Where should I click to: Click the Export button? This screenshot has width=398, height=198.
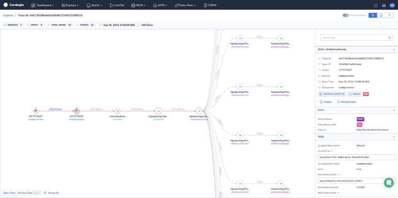click(x=326, y=102)
